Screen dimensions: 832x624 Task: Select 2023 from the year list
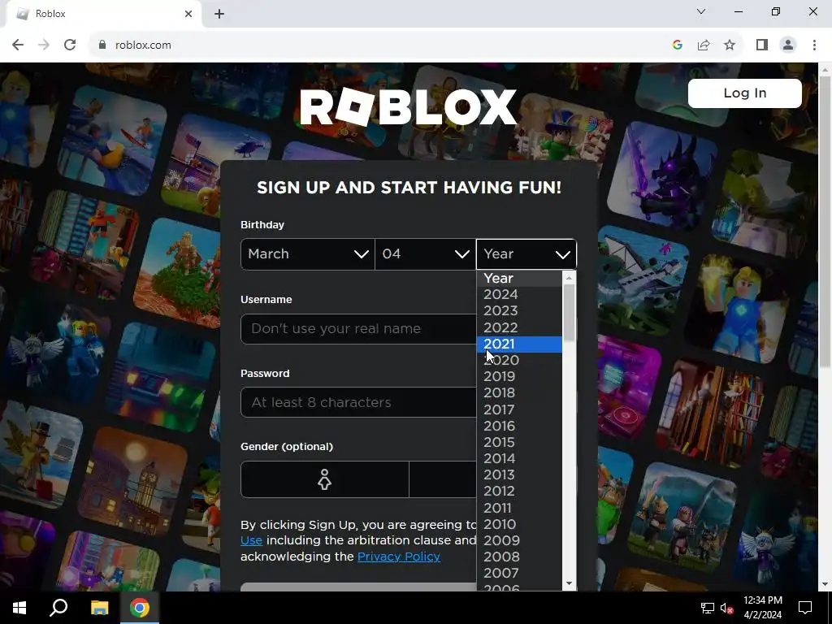519,311
